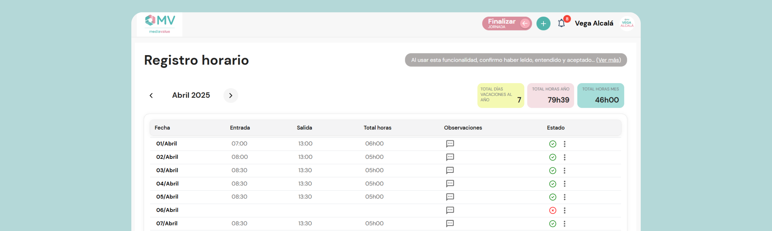This screenshot has width=772, height=231.
Task: Click the Abril 2025 month label
Action: pyautogui.click(x=191, y=95)
